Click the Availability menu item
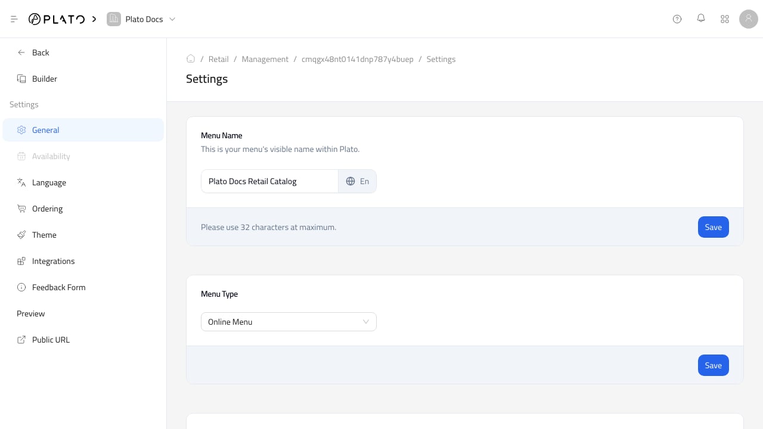763x429 pixels. tap(83, 156)
